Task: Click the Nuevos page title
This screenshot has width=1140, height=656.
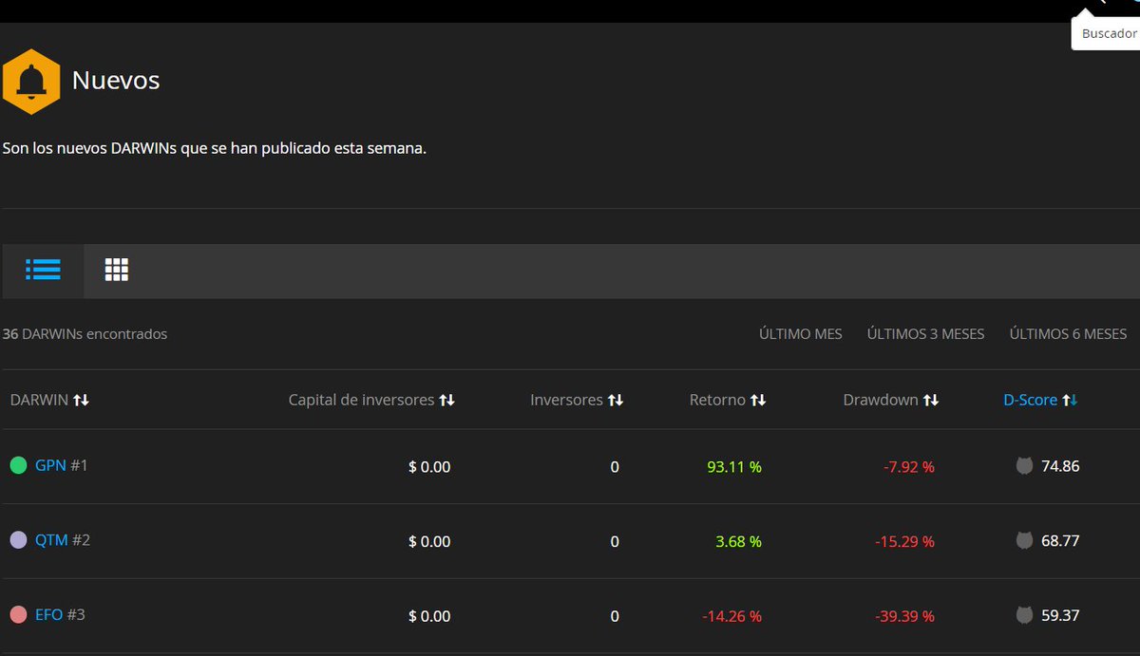Action: click(x=116, y=81)
